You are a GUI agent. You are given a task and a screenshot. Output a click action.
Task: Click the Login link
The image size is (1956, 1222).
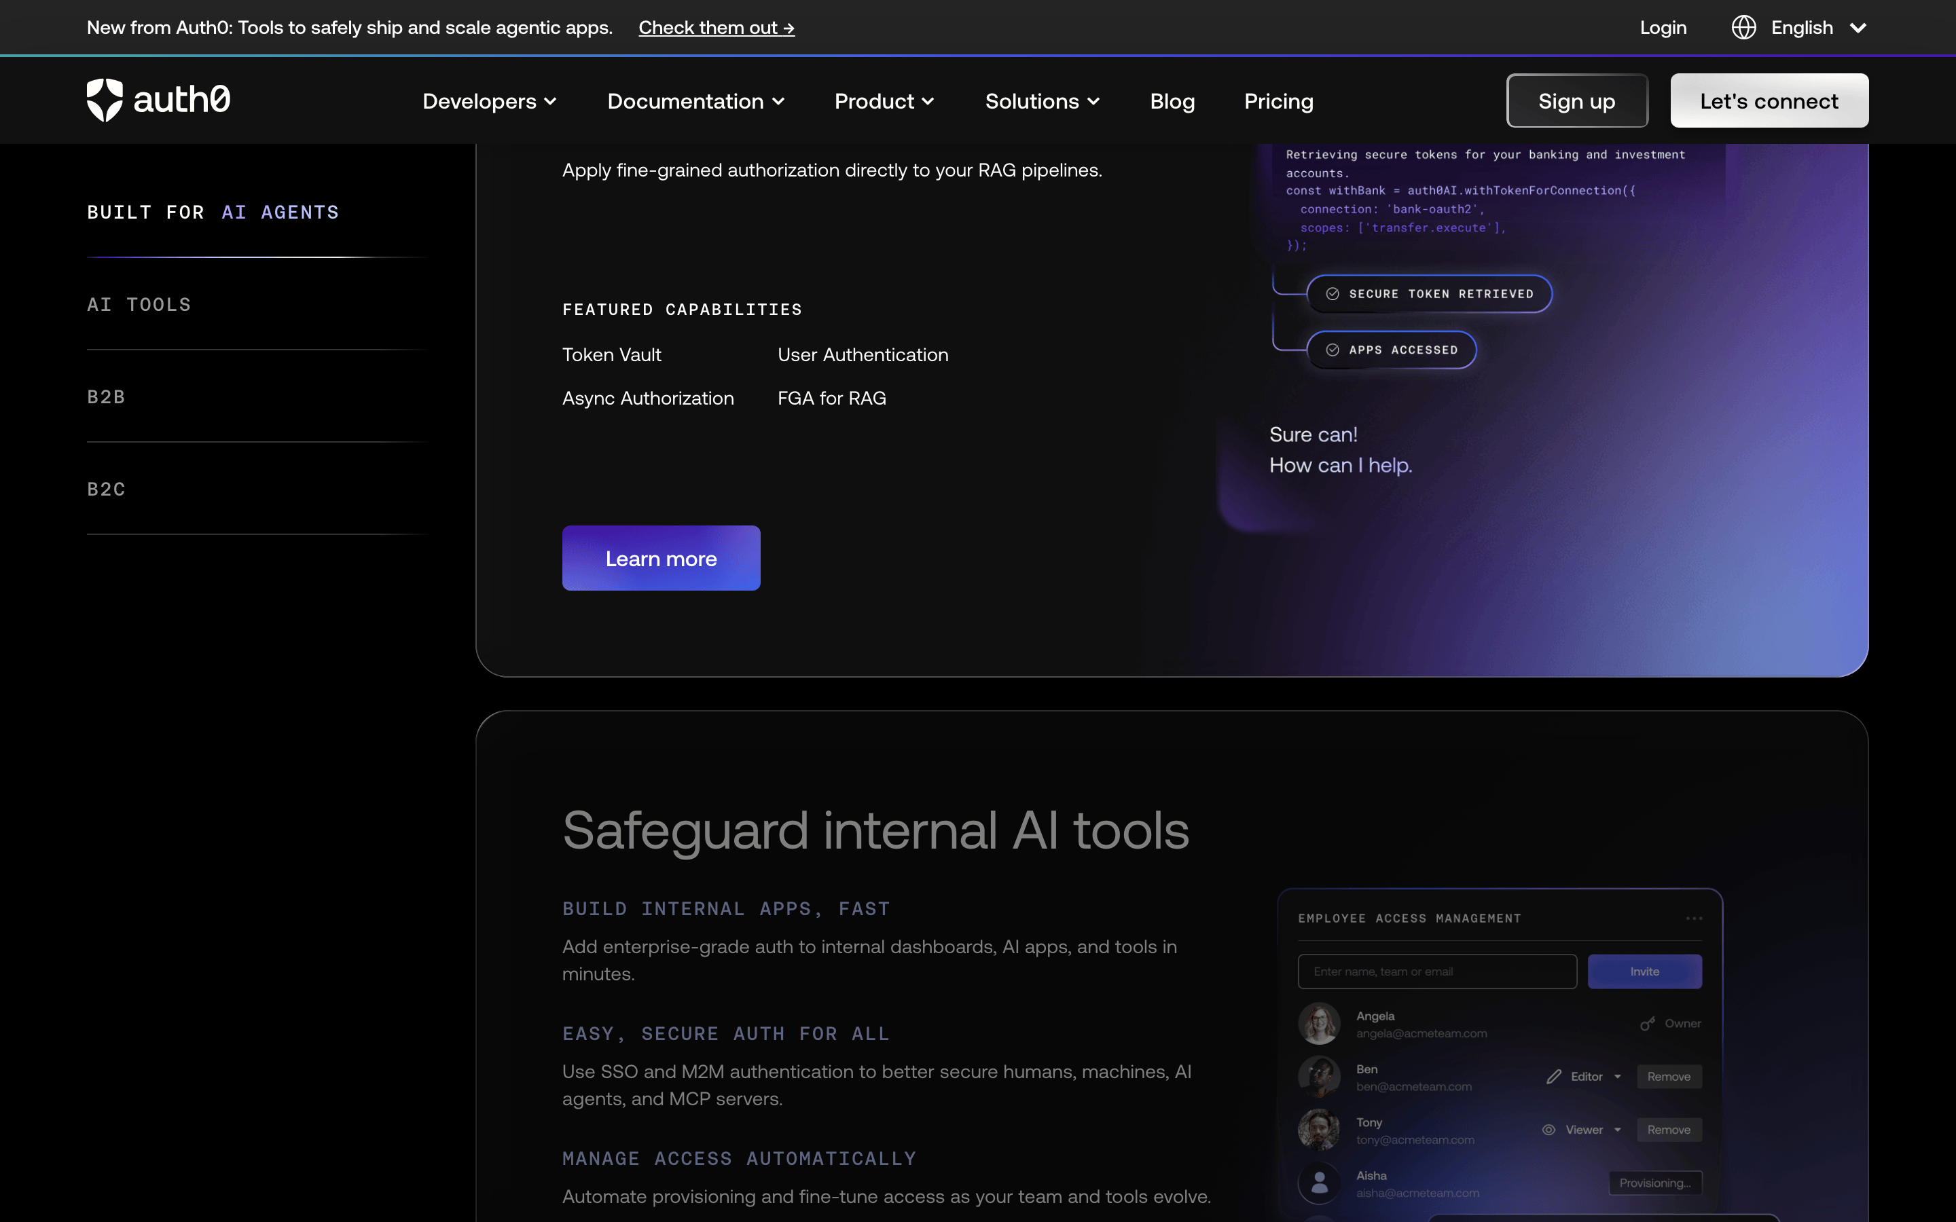point(1663,27)
